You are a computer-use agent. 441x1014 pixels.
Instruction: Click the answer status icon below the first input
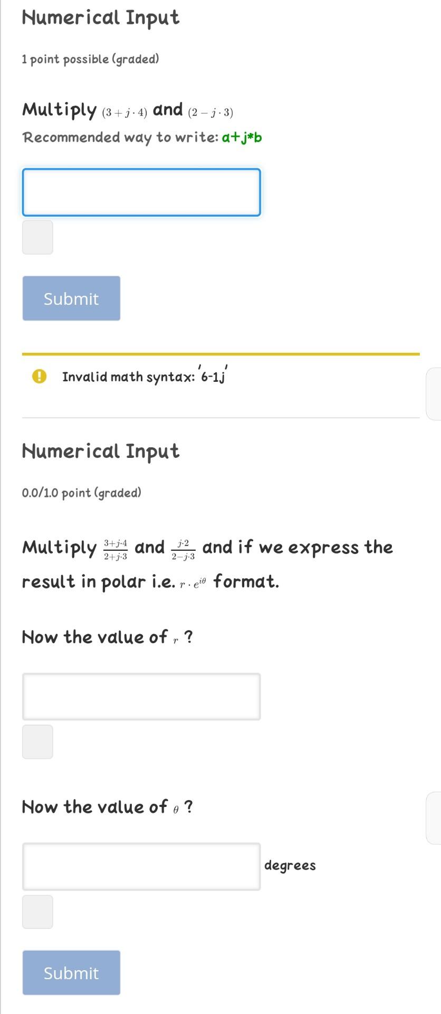pyautogui.click(x=37, y=237)
